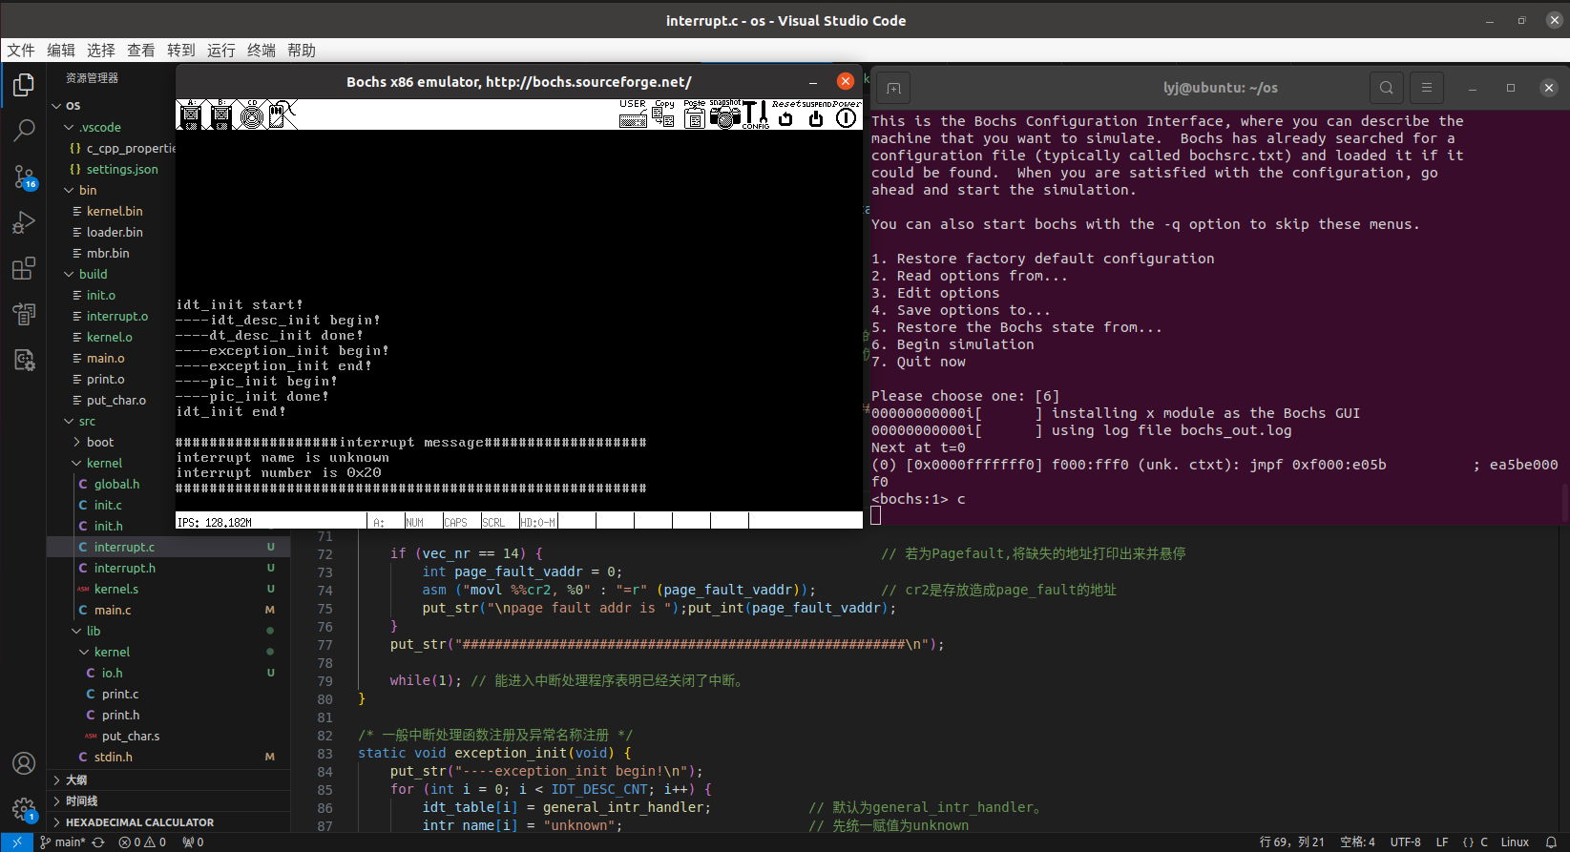Image resolution: width=1570 pixels, height=852 pixels.
Task: Open the Accounts icon in the activity bar
Action: [24, 763]
